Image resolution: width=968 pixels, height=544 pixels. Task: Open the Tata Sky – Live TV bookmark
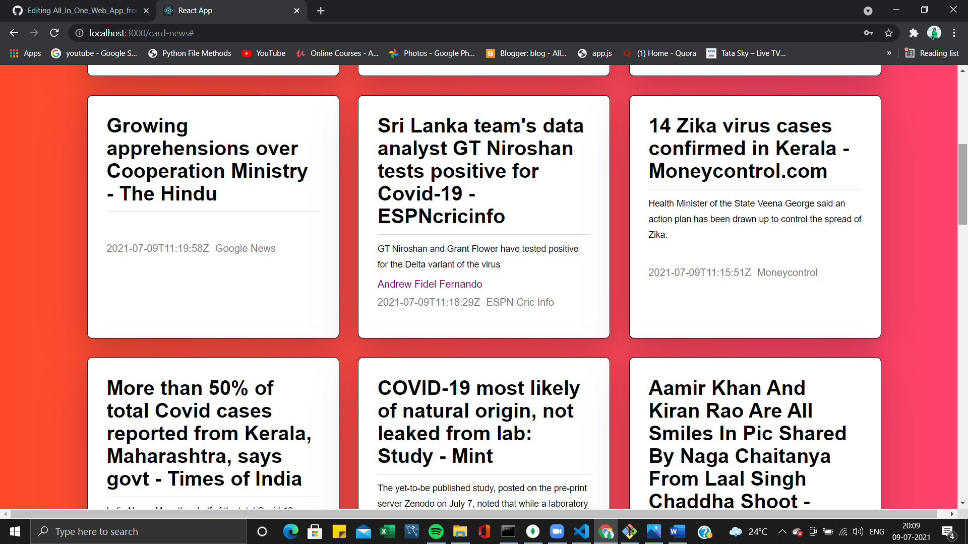click(x=746, y=53)
